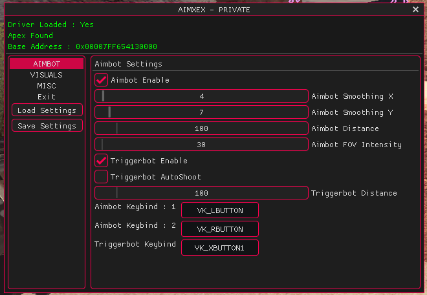Select the AIMBOT tab in sidebar

click(x=47, y=64)
